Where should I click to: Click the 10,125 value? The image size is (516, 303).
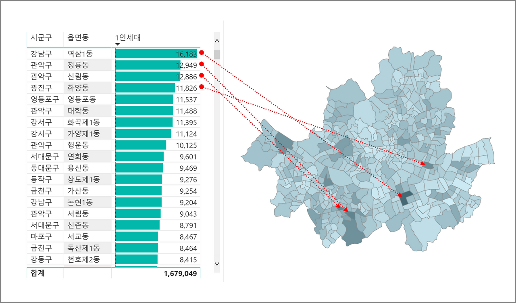point(187,145)
